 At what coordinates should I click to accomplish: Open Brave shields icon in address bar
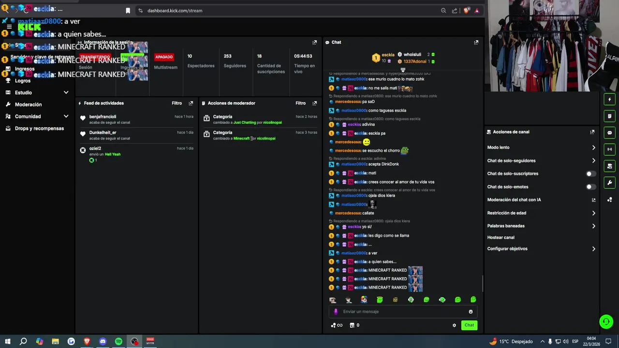466,11
